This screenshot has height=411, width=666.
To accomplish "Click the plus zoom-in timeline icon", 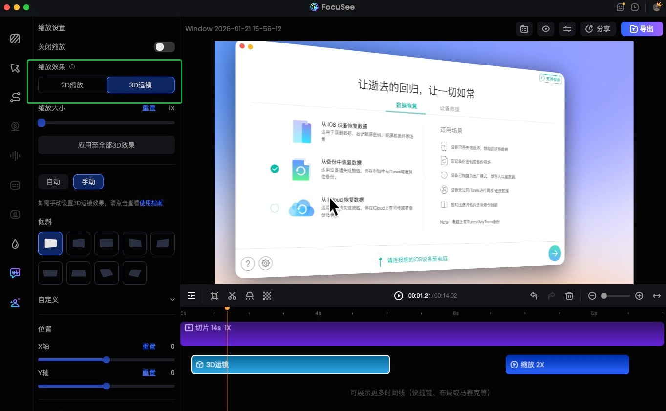I will [639, 296].
